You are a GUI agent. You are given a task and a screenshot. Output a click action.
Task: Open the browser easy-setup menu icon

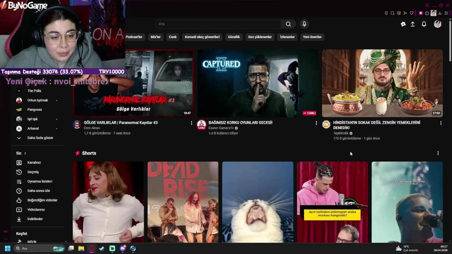(446, 13)
